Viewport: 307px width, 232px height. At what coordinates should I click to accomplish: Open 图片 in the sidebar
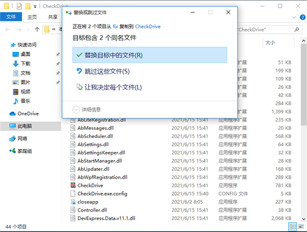26,82
